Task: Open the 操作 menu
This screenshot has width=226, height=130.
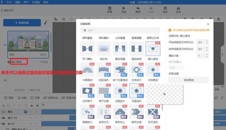Action: pyautogui.click(x=26, y=2)
